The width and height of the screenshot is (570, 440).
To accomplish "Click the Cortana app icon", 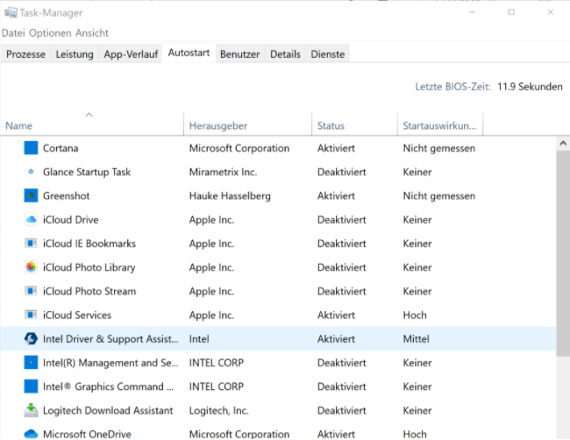I will coord(31,148).
